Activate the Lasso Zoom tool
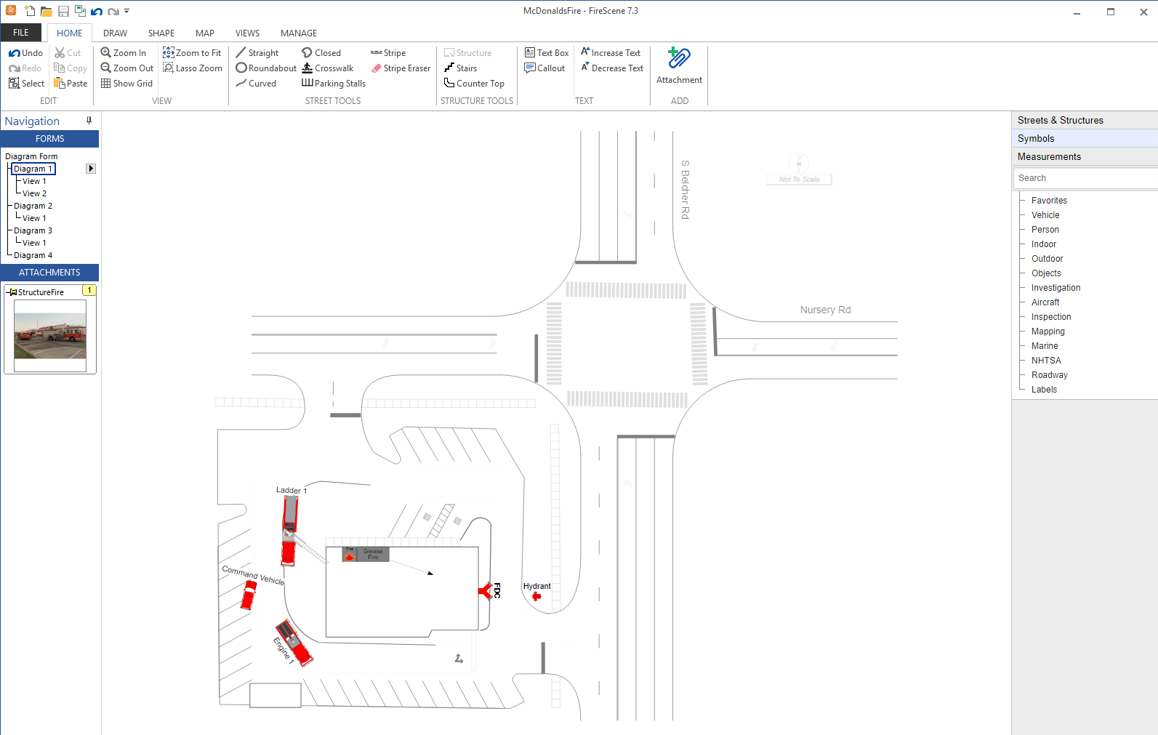Image resolution: width=1158 pixels, height=735 pixels. click(x=193, y=68)
